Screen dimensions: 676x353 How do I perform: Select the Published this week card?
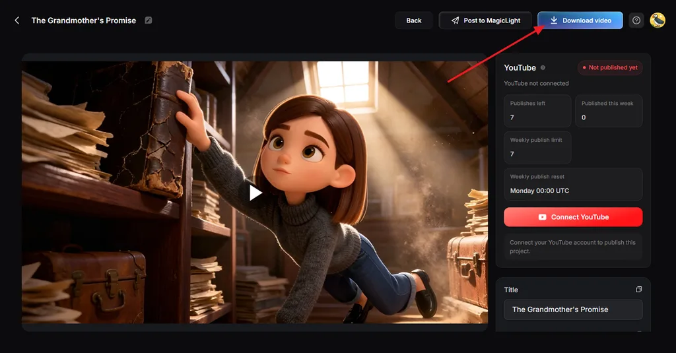(609, 111)
